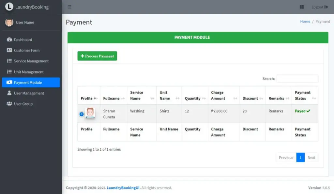Click the Service Management list icon

8,61
